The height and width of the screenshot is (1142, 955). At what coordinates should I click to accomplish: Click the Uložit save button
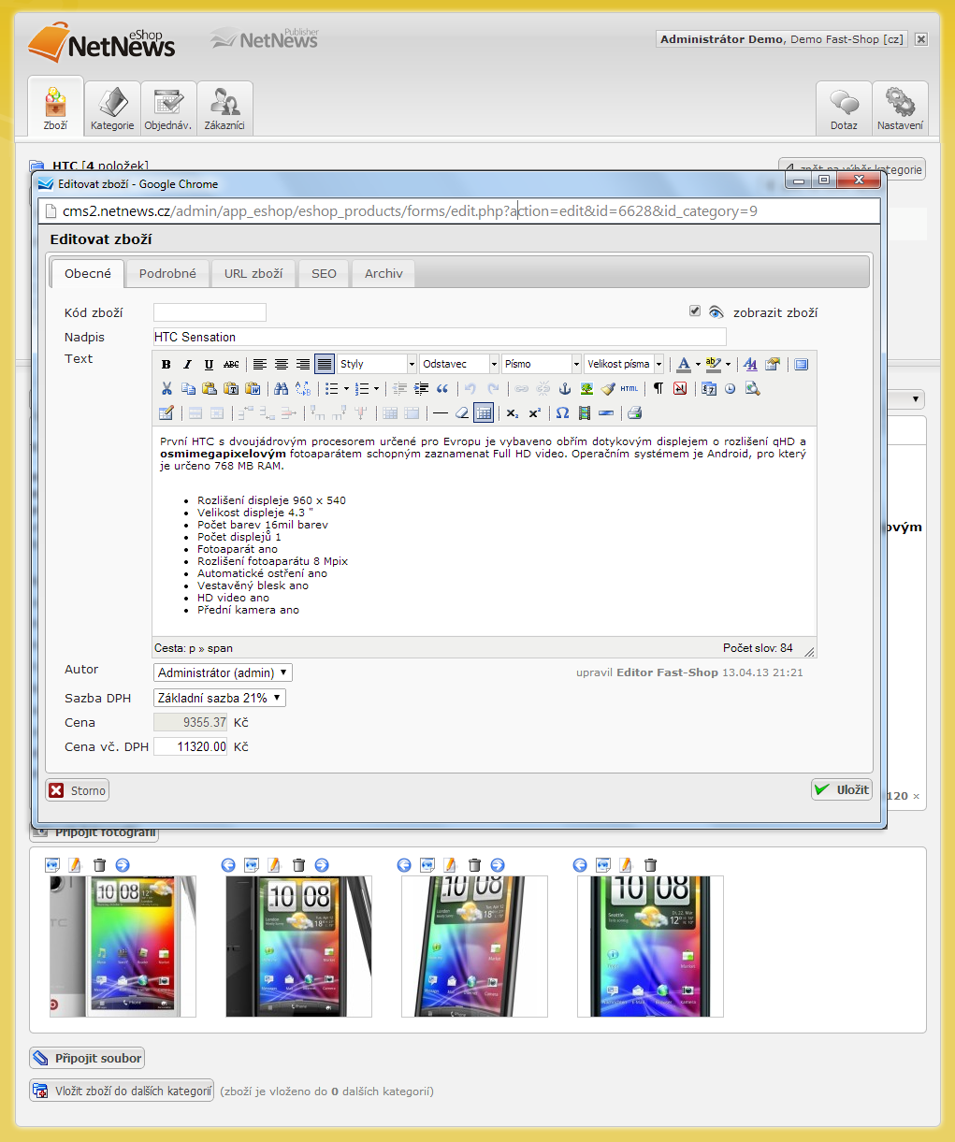coord(842,789)
